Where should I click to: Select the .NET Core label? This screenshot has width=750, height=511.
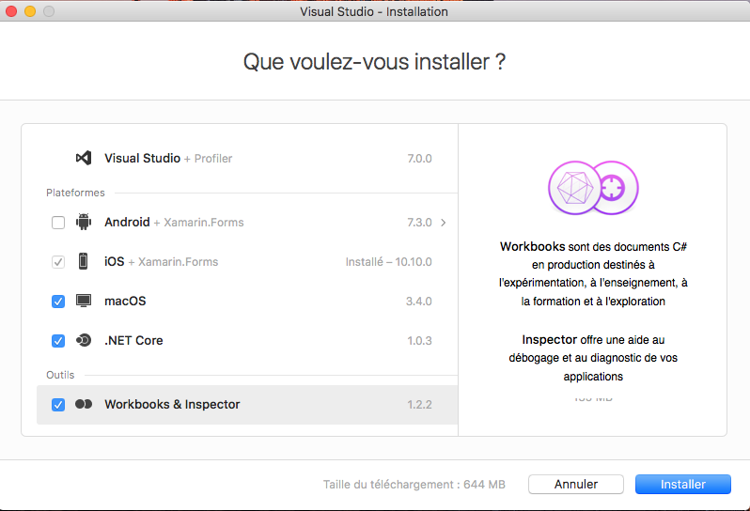133,340
